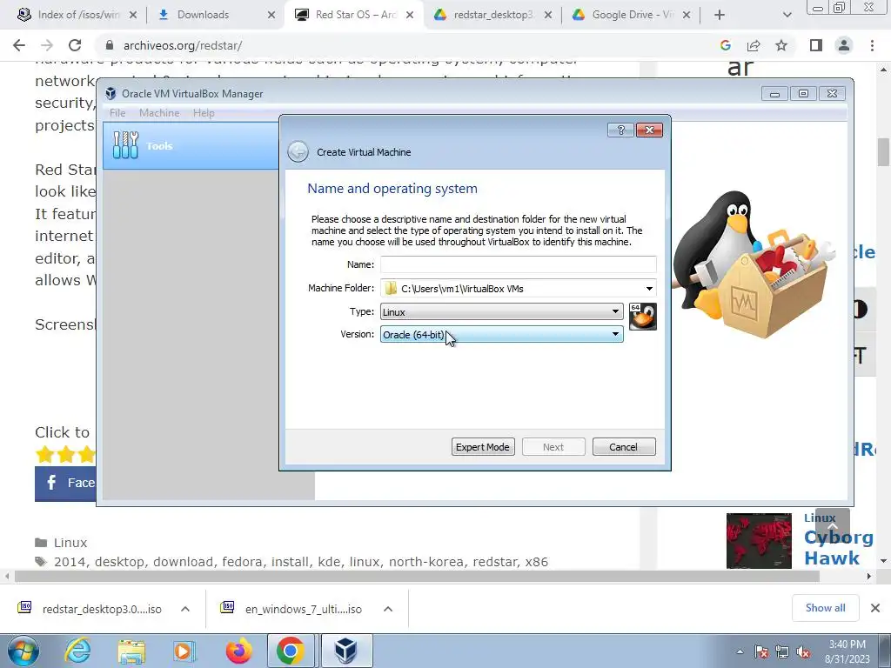The height and width of the screenshot is (668, 891).
Task: Open Chrome tab search chevron
Action: point(787,15)
